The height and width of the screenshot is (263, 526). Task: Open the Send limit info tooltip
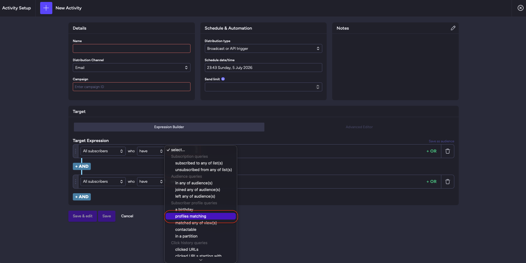click(x=223, y=79)
